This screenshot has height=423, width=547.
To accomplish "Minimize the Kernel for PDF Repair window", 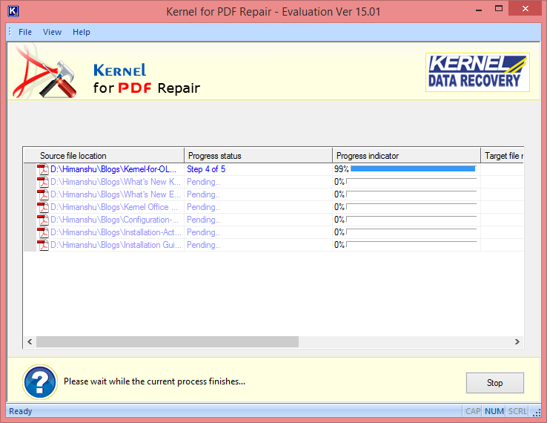I will (479, 10).
